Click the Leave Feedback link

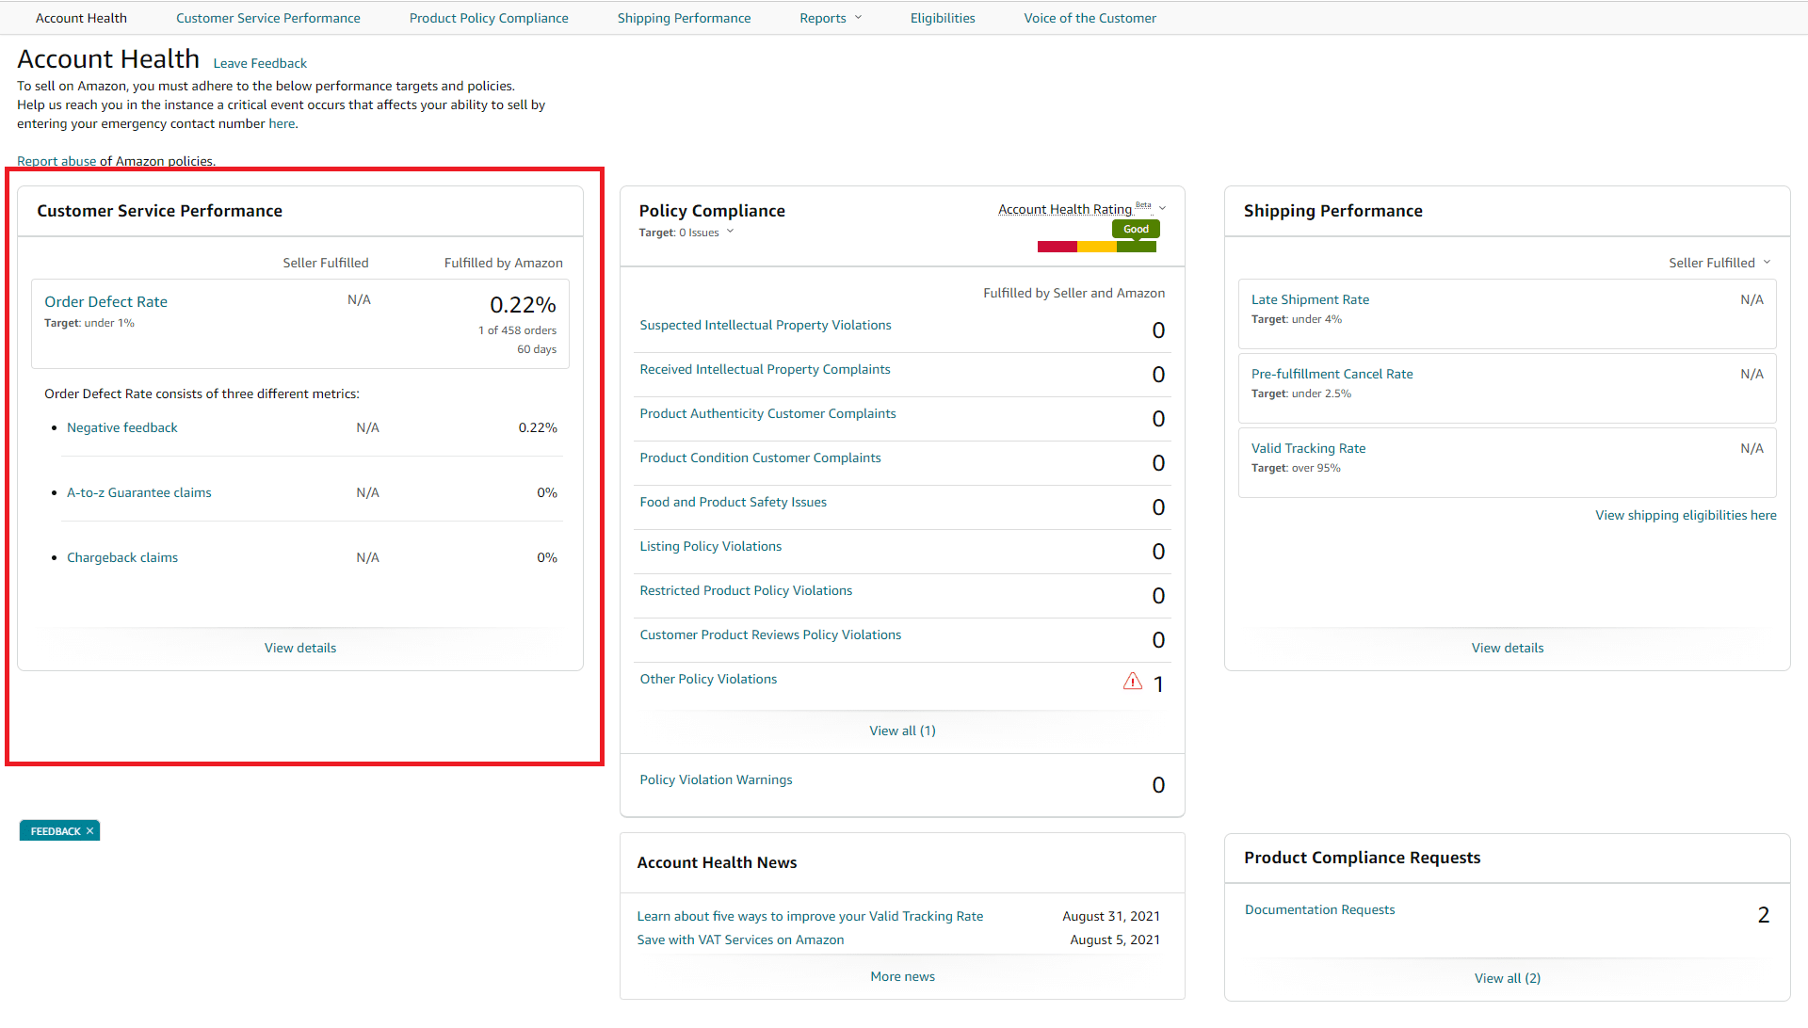pos(259,62)
